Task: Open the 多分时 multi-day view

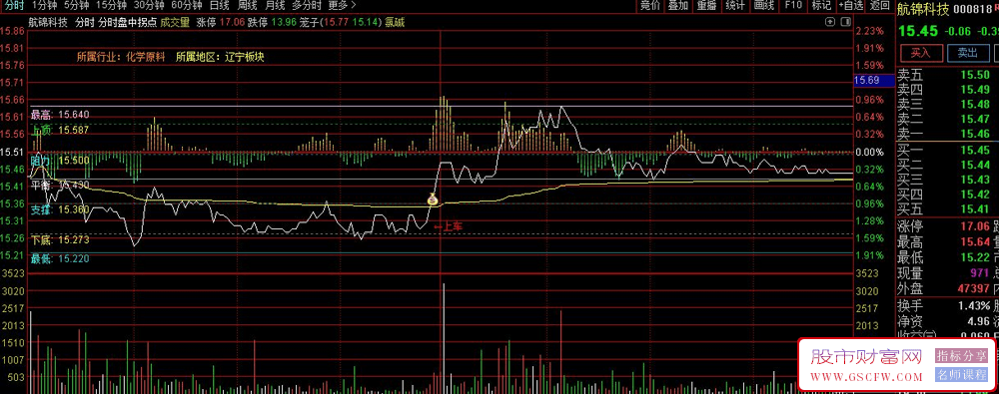Action: [x=306, y=6]
